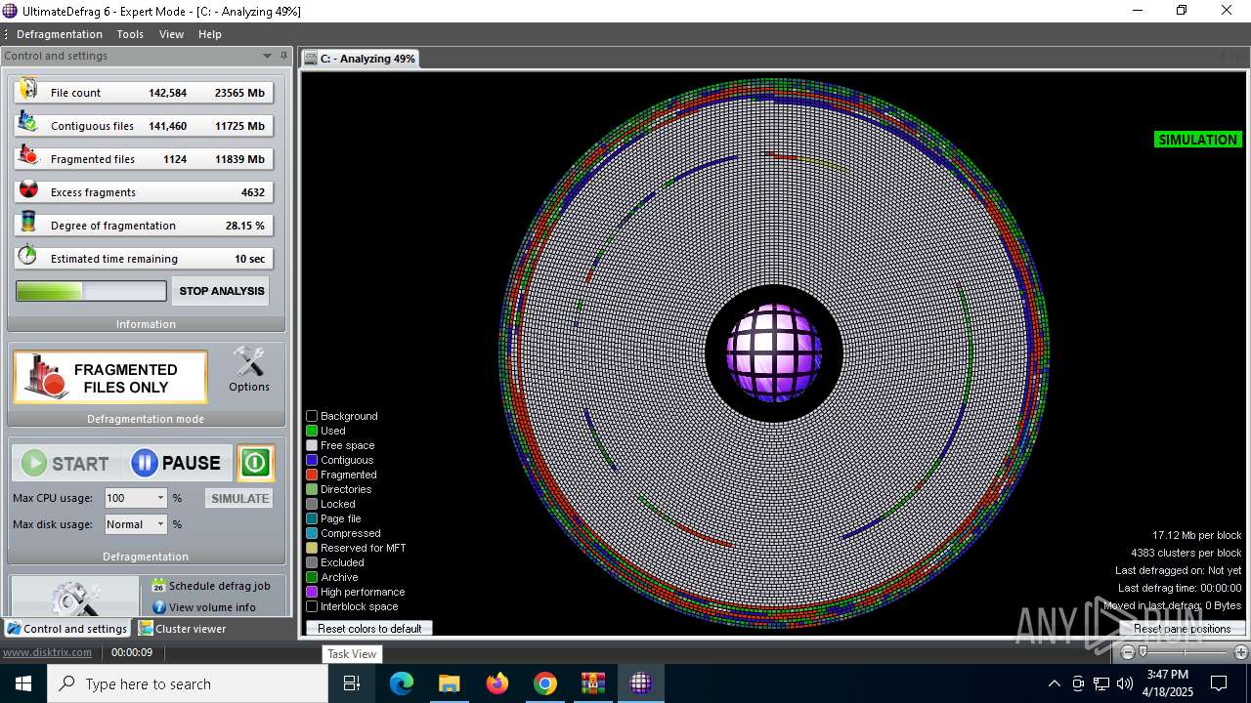The width and height of the screenshot is (1251, 703).
Task: Click the High performance color swatch
Action: tap(312, 592)
